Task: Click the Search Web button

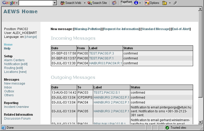Action: 71,3
